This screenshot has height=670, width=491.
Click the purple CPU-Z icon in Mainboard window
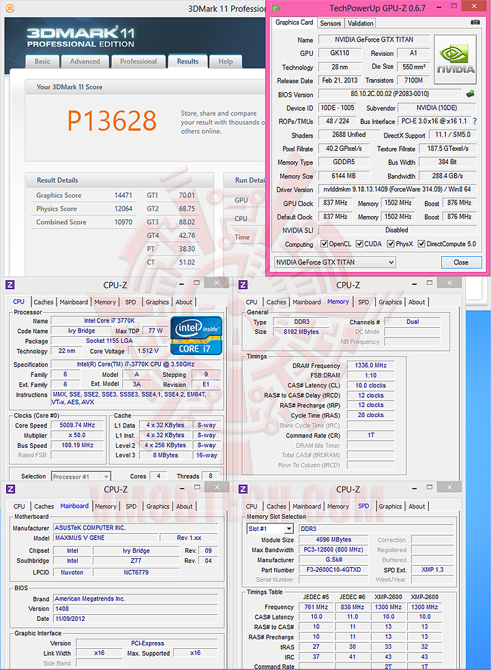11,489
